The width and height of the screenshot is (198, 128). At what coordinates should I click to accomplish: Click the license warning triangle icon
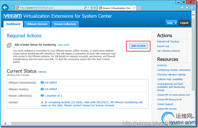[42, 102]
